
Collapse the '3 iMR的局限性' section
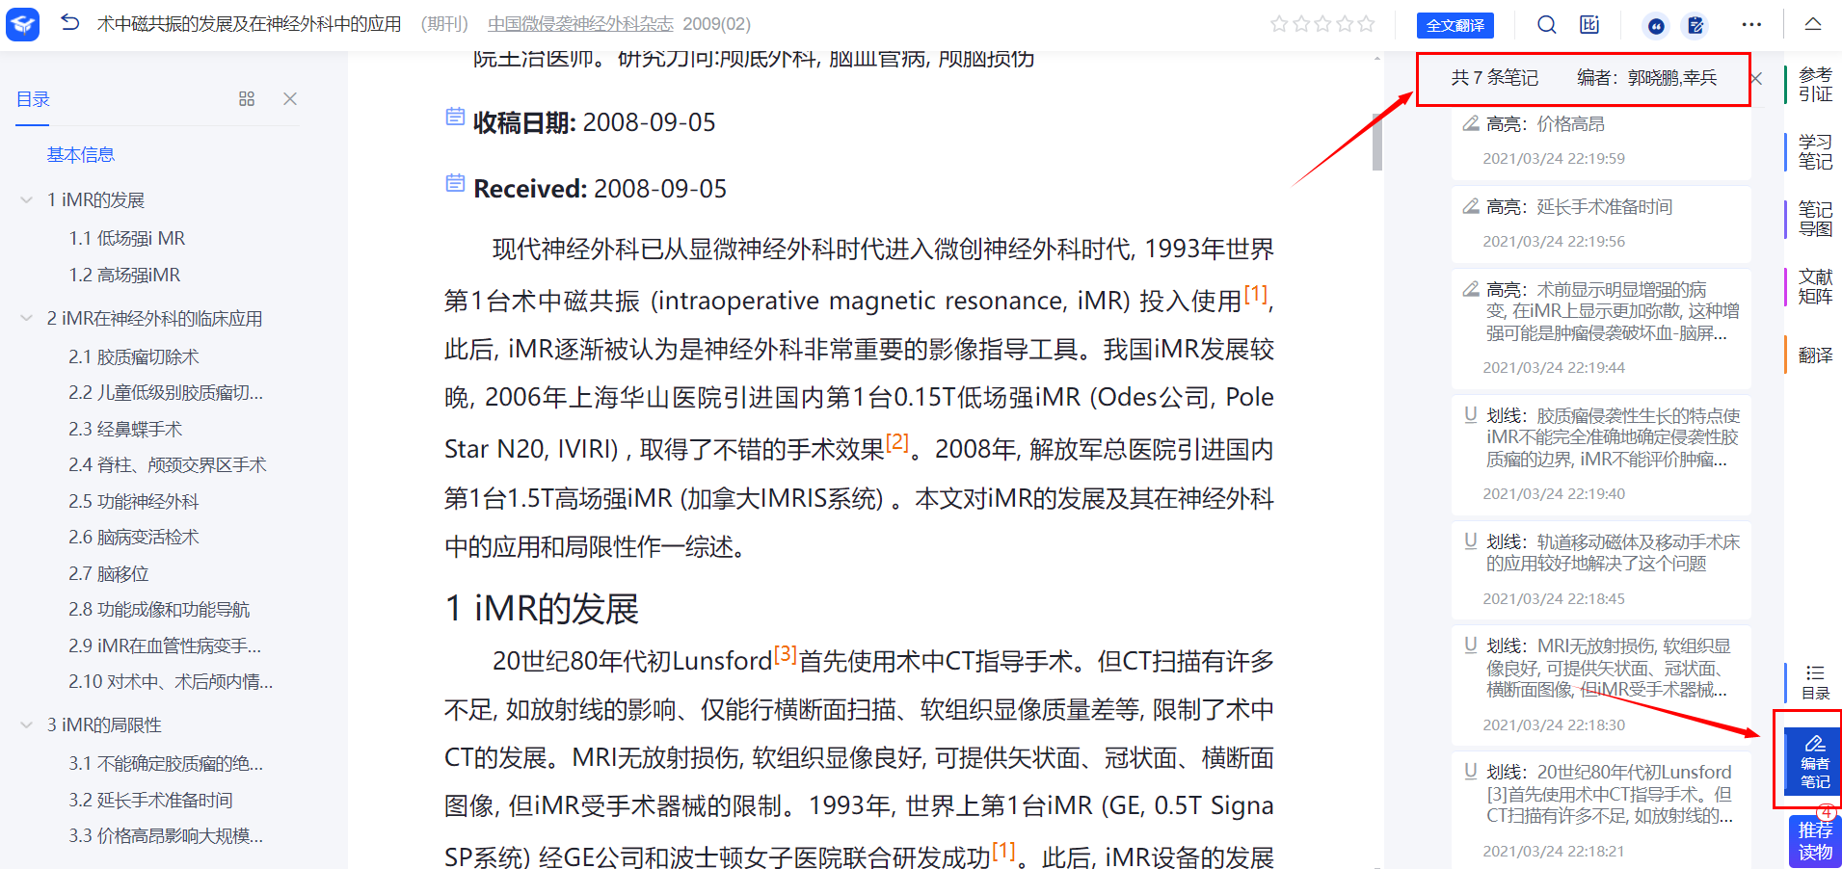point(27,725)
